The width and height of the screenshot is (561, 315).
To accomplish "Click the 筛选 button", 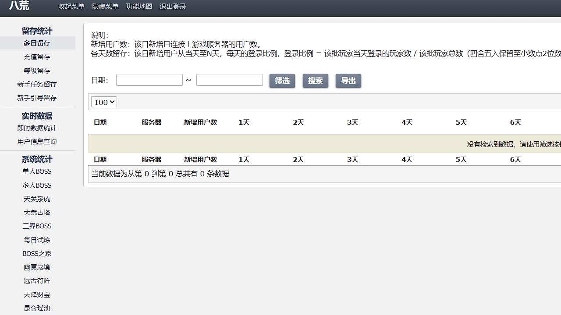I will point(282,80).
